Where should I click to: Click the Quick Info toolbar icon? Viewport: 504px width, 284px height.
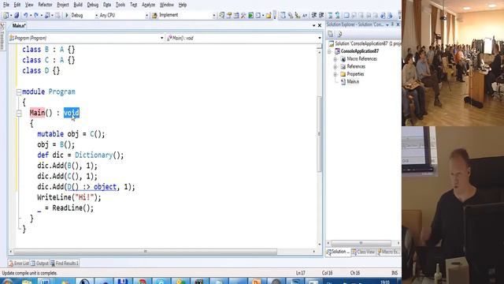(298, 15)
